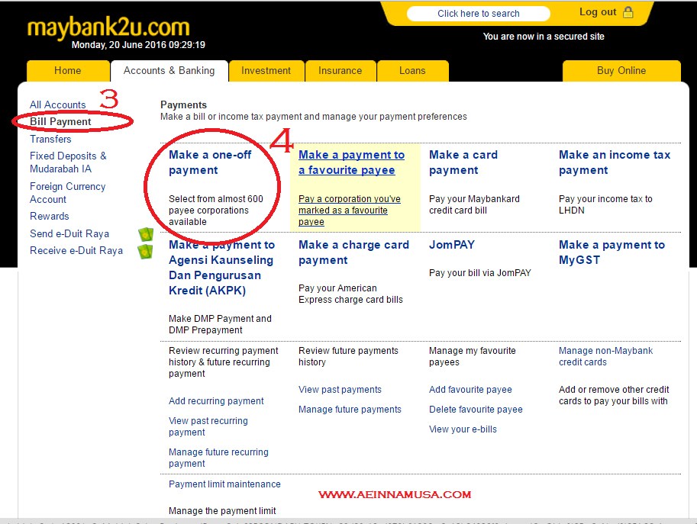Click View past recurring payment
697x524 pixels.
tap(208, 426)
